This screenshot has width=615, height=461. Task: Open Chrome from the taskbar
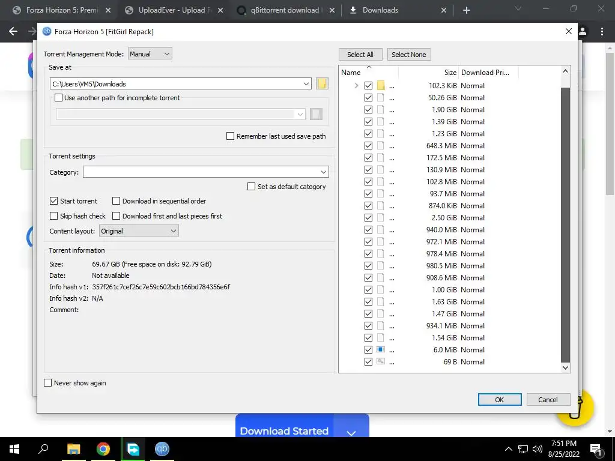coord(103,449)
